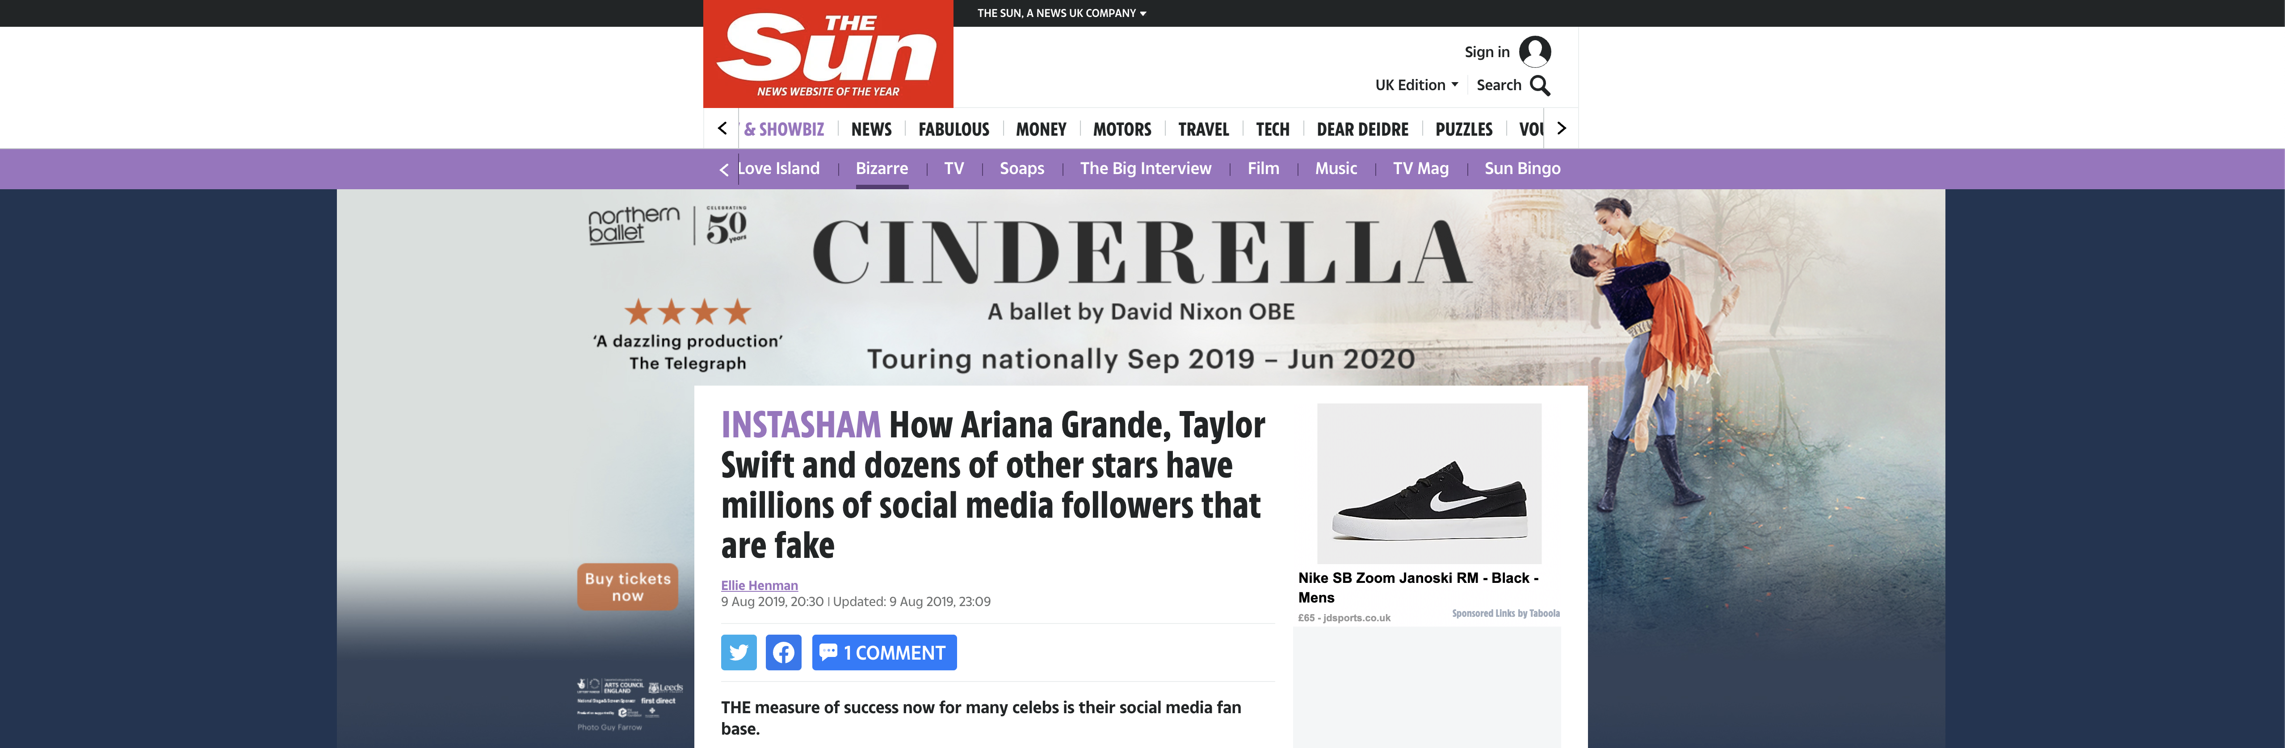Switch to the Bizarre tab
Viewport: 2285px width, 748px height.
click(882, 168)
